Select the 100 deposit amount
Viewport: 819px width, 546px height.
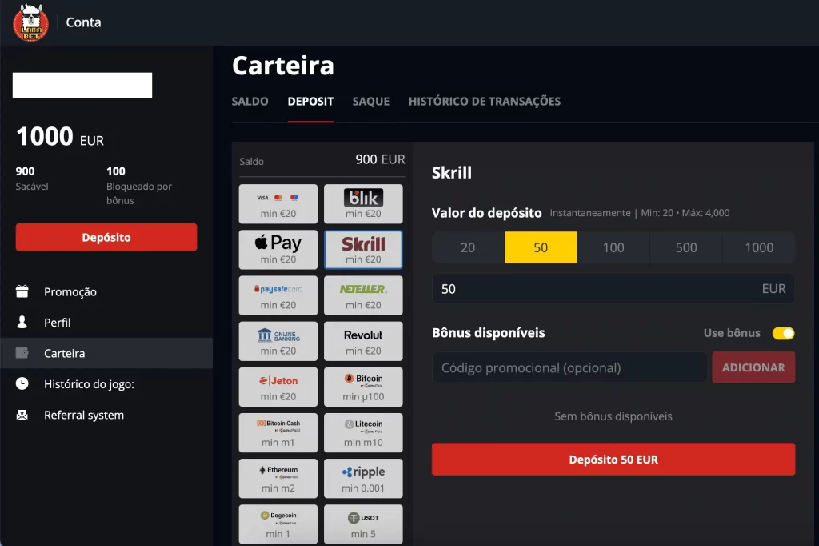coord(613,247)
